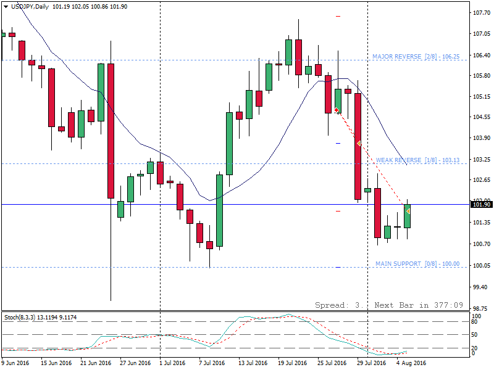494x370 pixels.
Task: Click 101.35 on the price axis
Action: (x=482, y=223)
